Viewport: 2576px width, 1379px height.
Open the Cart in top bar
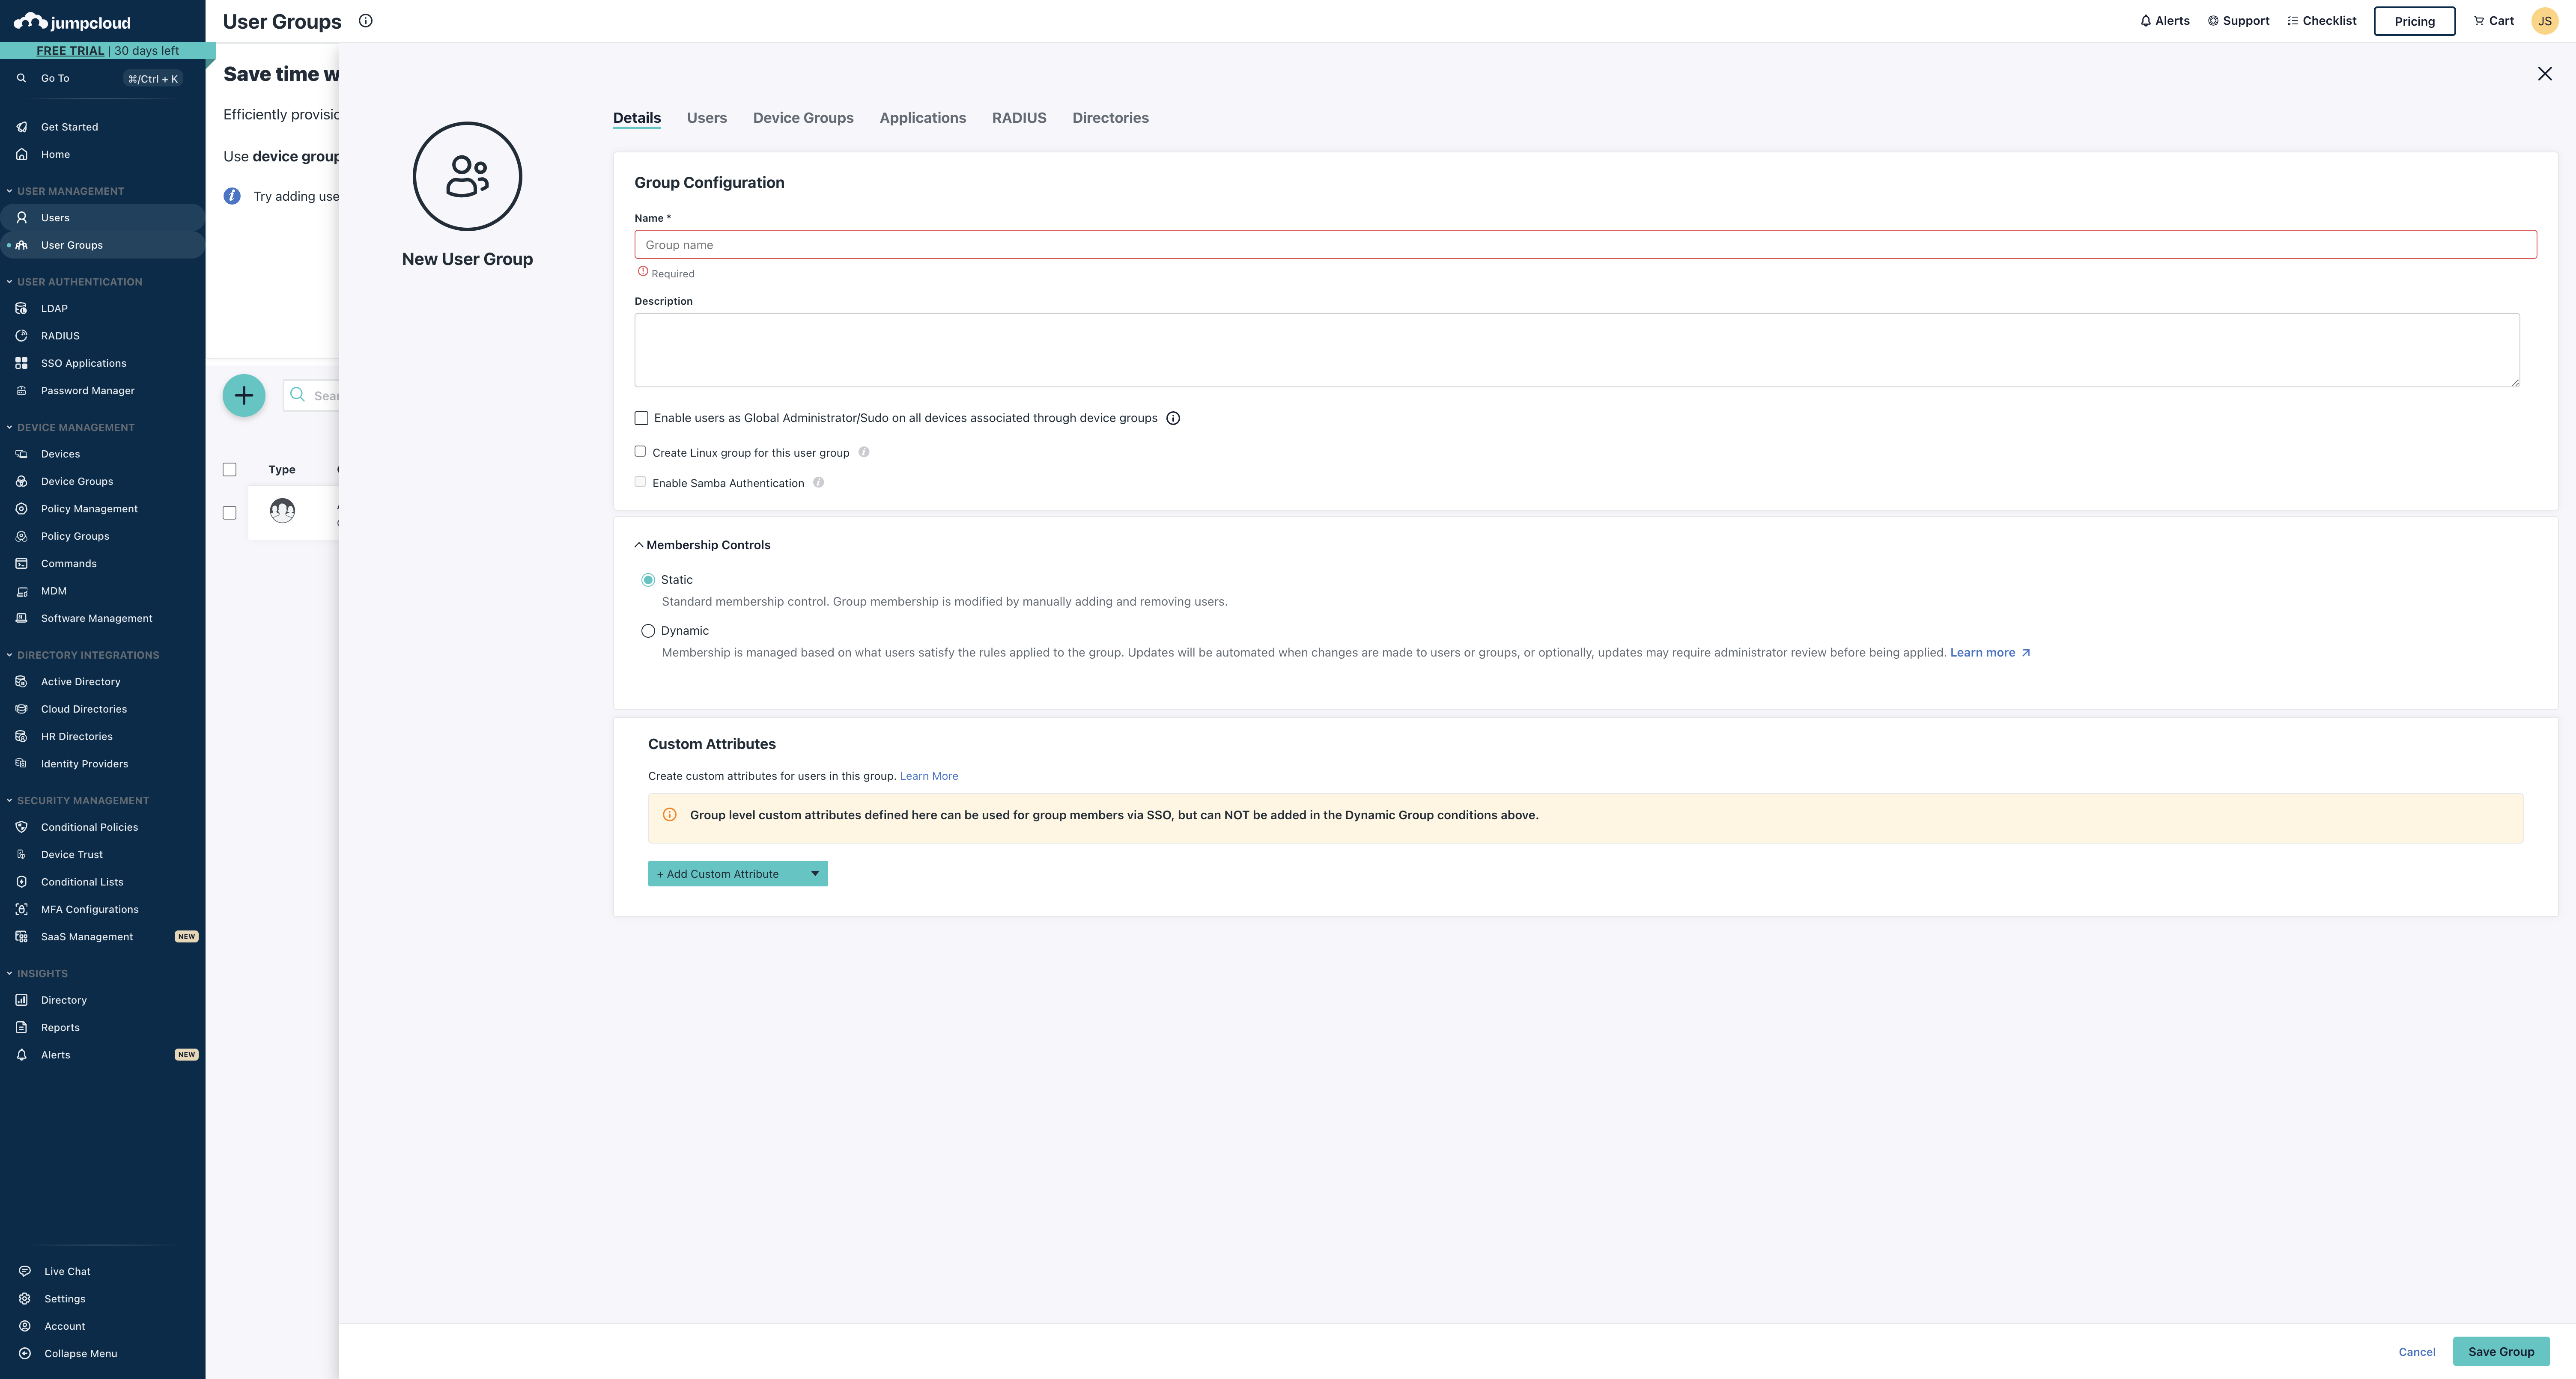click(2493, 21)
